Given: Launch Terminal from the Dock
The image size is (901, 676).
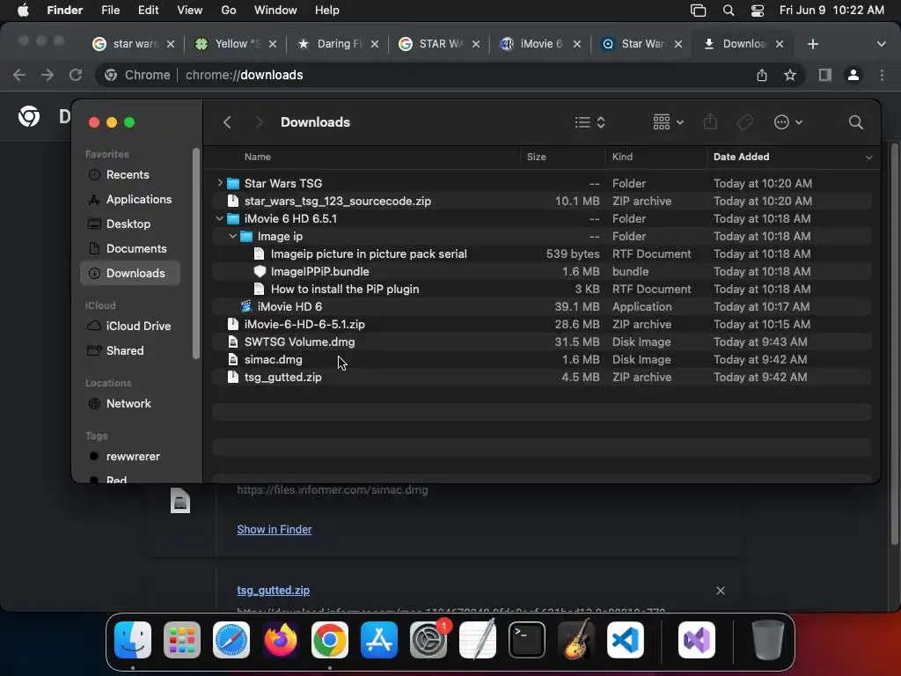Looking at the screenshot, I should pyautogui.click(x=527, y=640).
